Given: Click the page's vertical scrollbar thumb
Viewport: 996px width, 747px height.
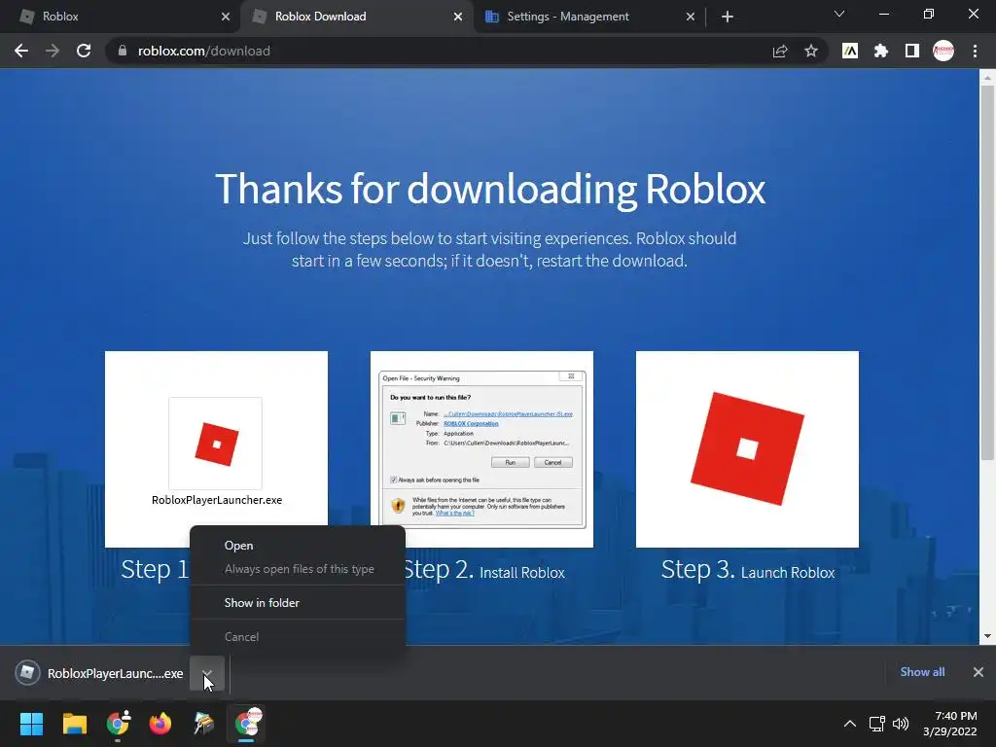Looking at the screenshot, I should point(987,273).
